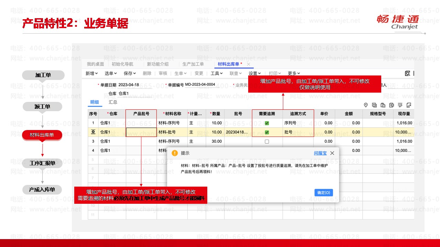Click the 派工单 step in the flow diagram
This screenshot has width=440, height=247.
(x=43, y=107)
